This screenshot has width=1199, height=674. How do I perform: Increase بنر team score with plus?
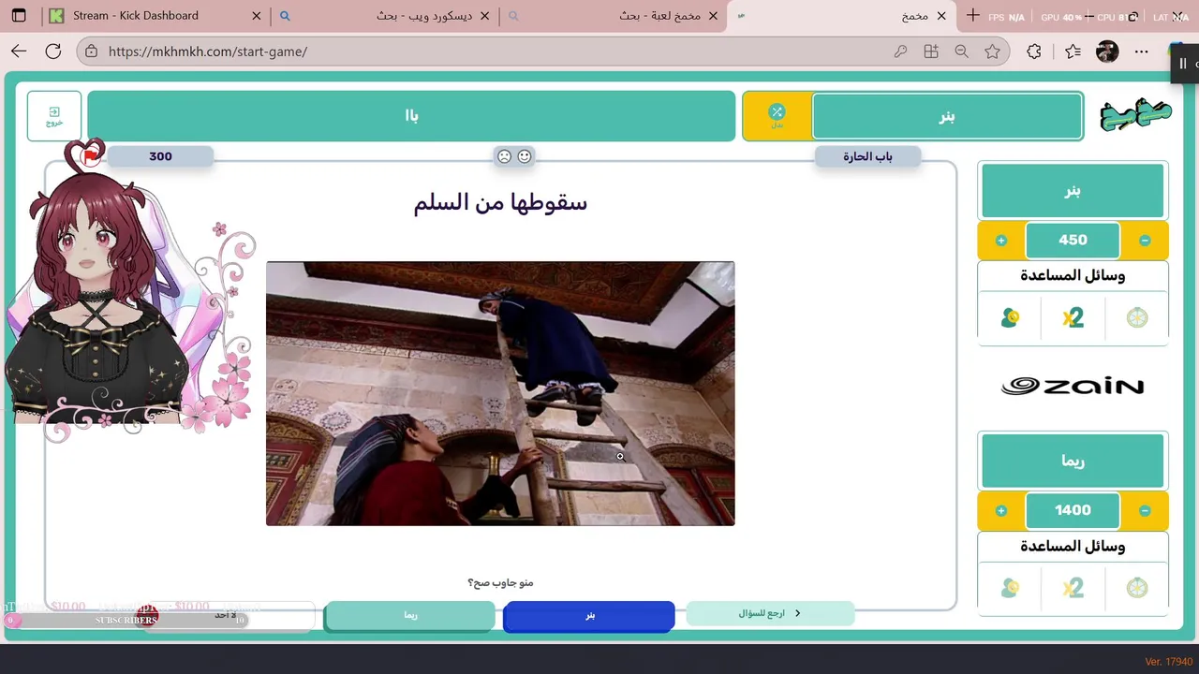pos(1001,241)
